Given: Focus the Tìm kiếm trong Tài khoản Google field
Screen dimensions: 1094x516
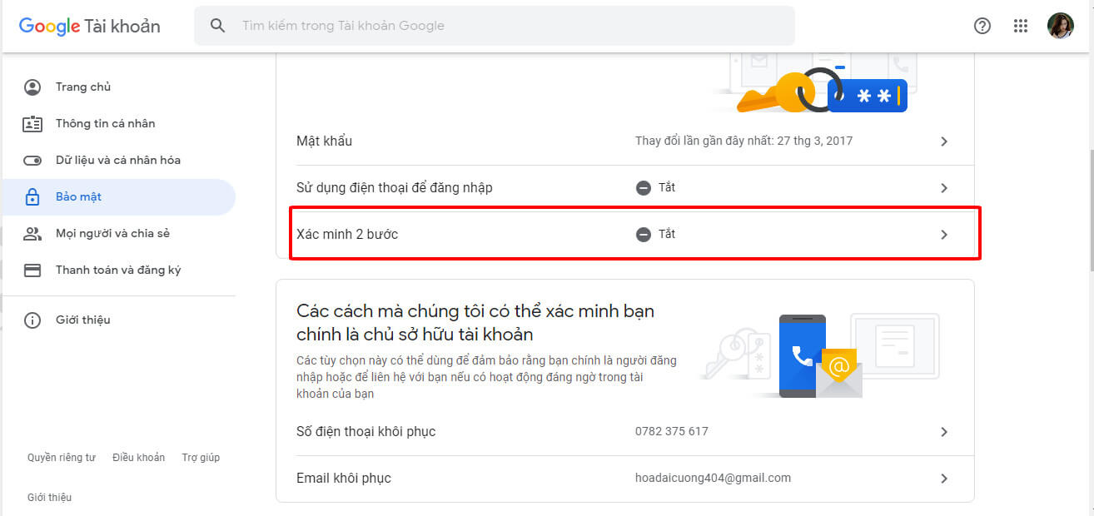Looking at the screenshot, I should (500, 26).
